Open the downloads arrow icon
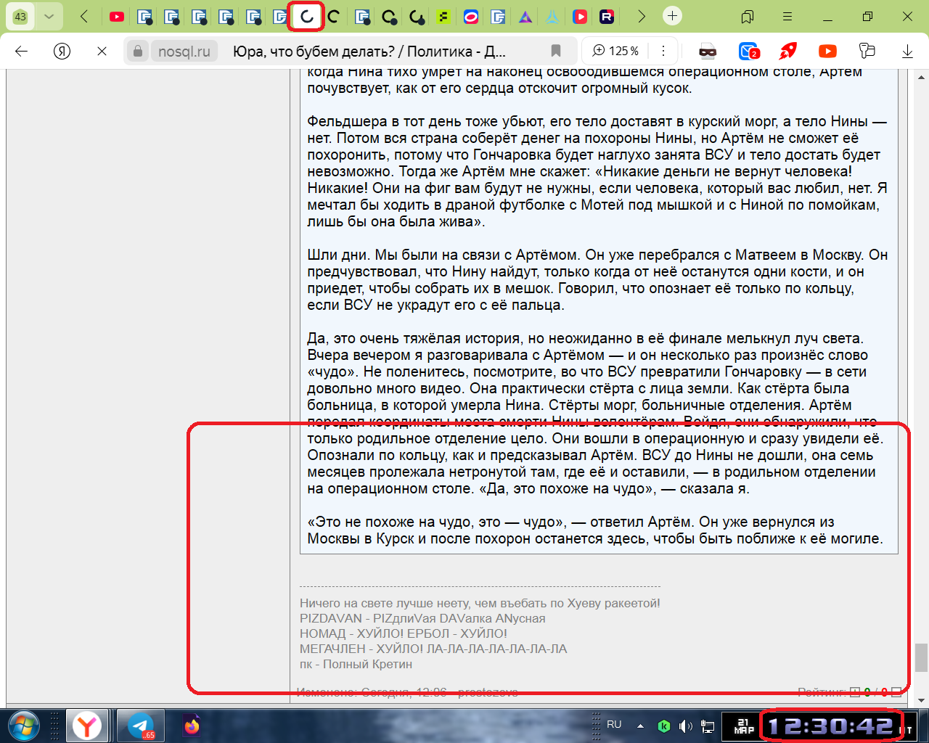Viewport: 929px width, 743px height. point(907,51)
